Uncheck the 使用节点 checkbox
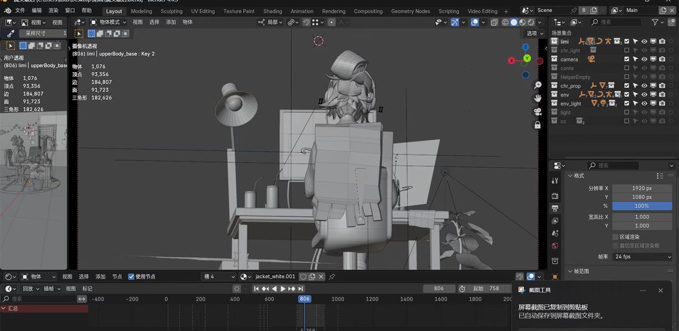The width and height of the screenshot is (679, 331). (x=131, y=277)
